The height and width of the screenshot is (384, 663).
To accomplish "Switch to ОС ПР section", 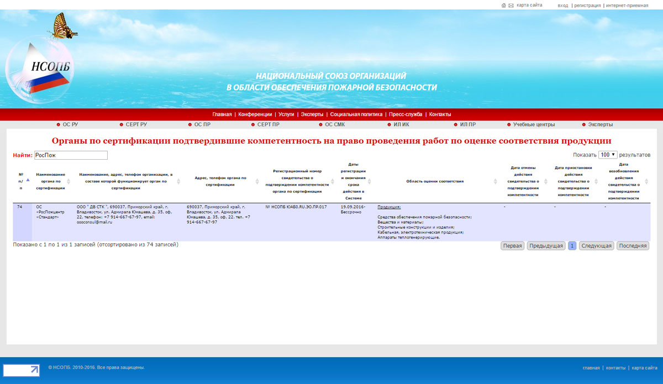I will click(x=202, y=125).
